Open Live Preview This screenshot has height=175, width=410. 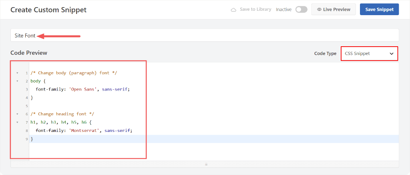pyautogui.click(x=334, y=10)
